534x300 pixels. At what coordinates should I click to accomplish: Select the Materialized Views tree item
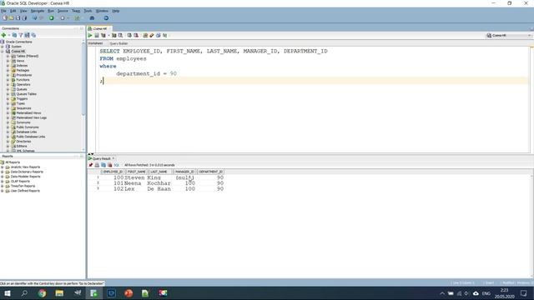click(x=28, y=113)
